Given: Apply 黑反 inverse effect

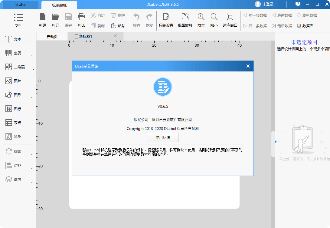Looking at the screenshot, I should [x=13, y=137].
